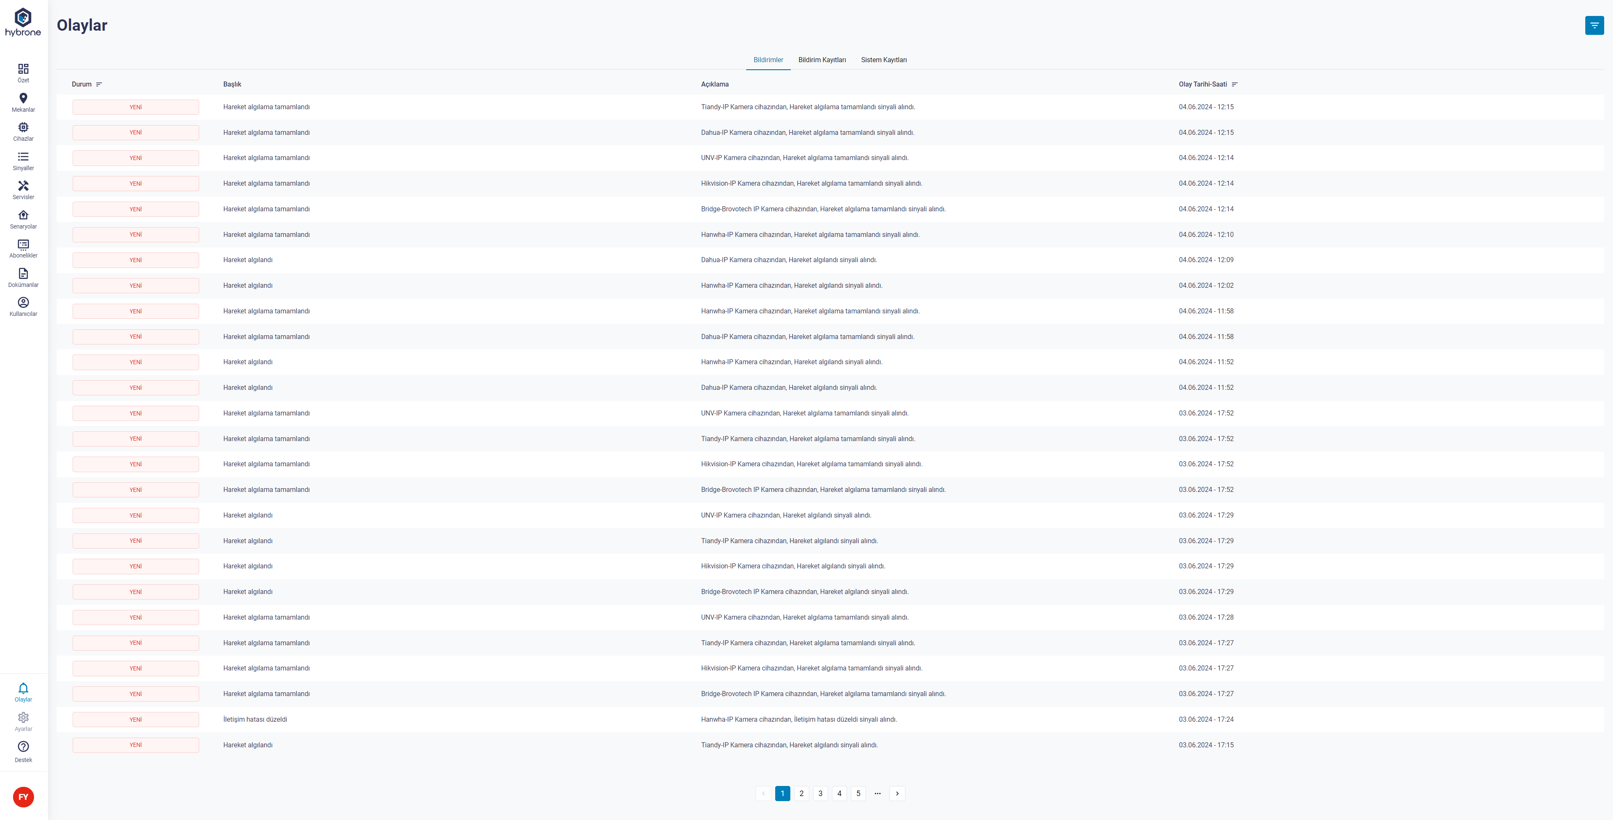Go to Mekanlar location icon

(x=23, y=98)
